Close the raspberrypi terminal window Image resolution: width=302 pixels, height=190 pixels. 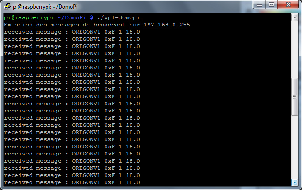click(x=288, y=4)
